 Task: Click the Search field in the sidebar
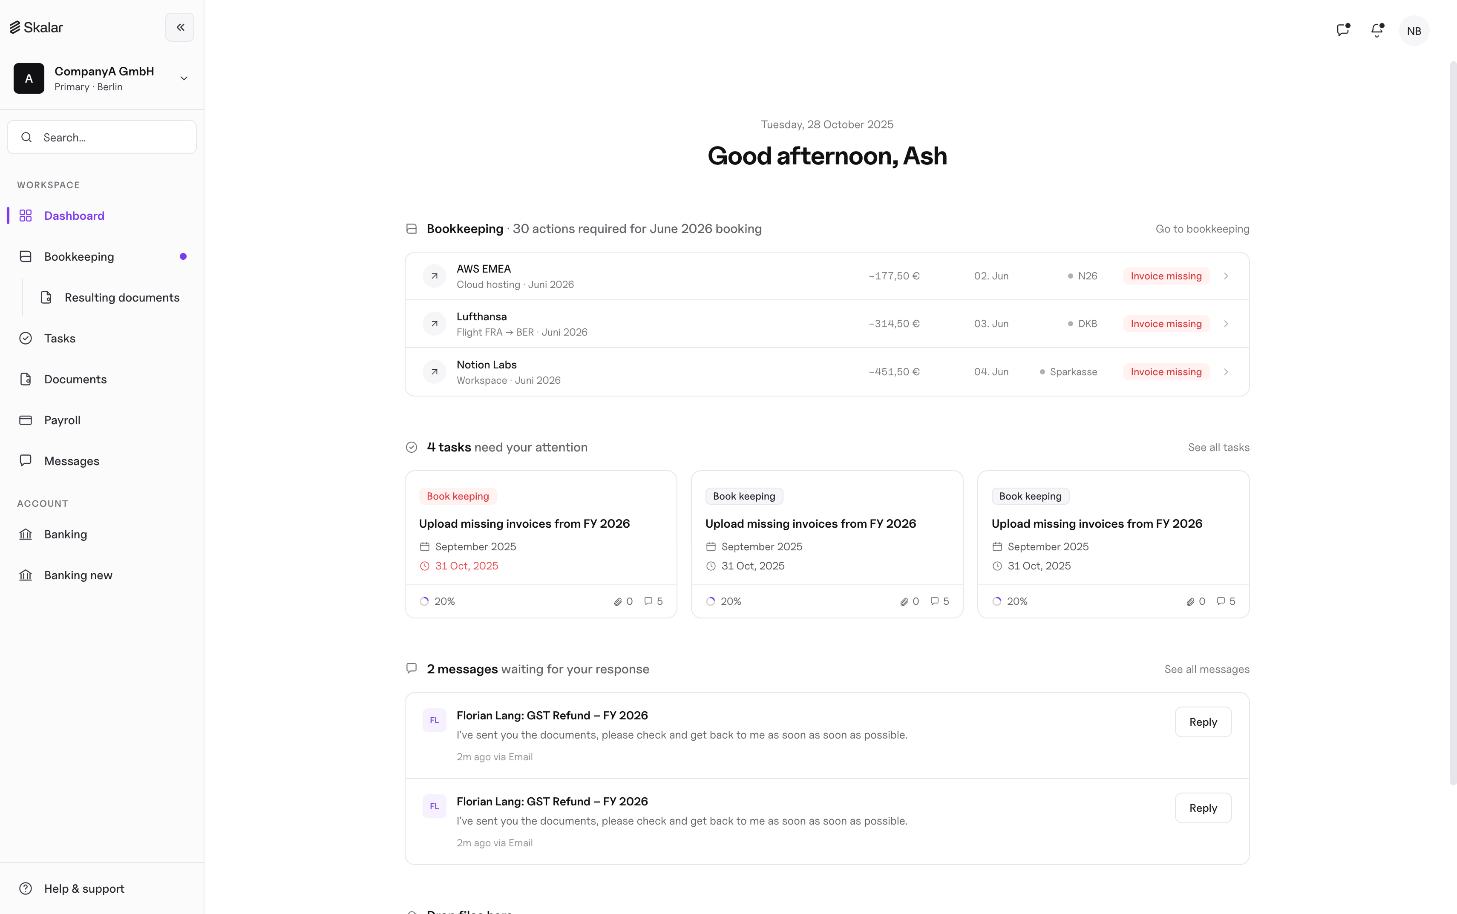(x=101, y=137)
